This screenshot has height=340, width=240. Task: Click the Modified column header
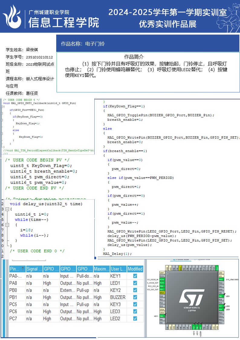pyautogui.click(x=135, y=269)
